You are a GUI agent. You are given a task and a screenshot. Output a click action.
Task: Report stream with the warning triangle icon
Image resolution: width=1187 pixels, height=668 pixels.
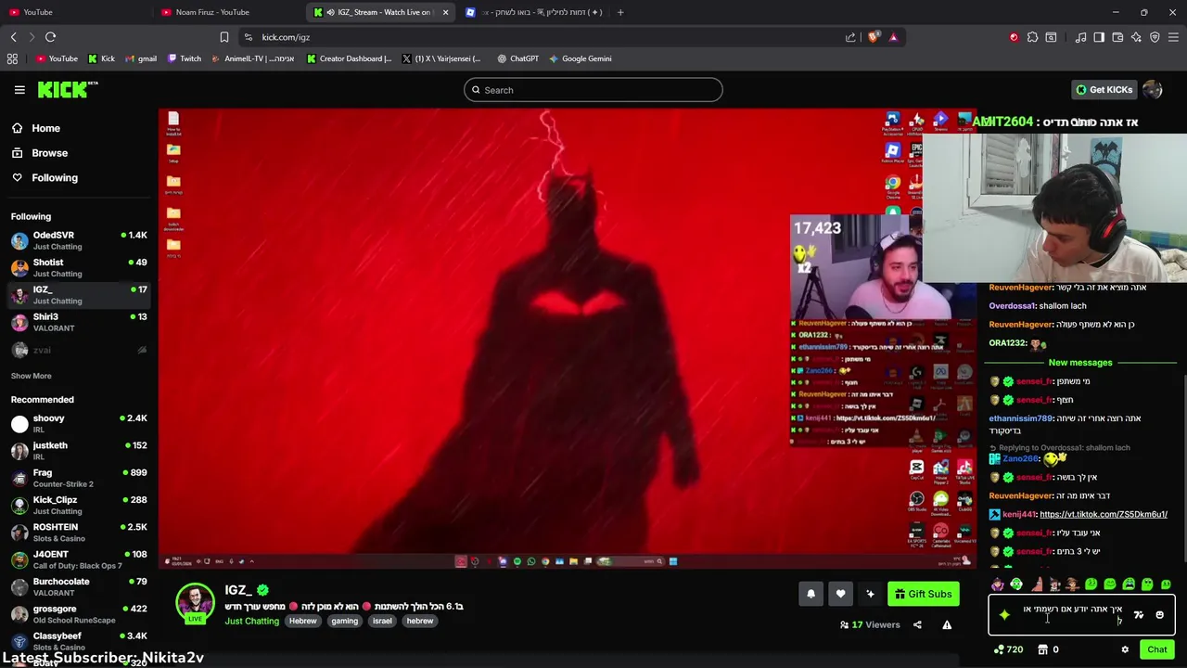(947, 624)
